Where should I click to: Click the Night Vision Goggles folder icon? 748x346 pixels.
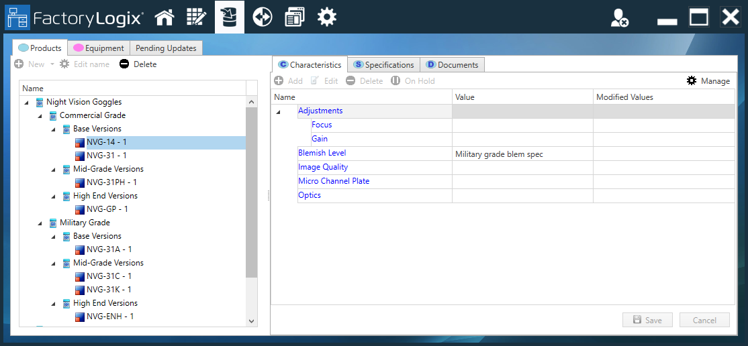[40, 102]
